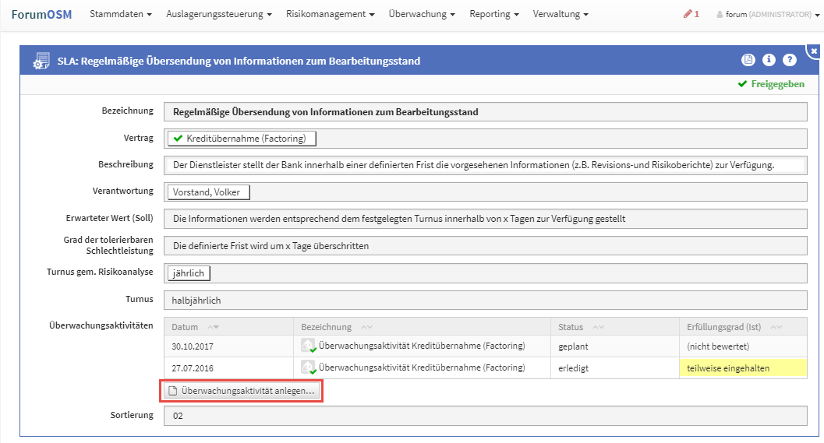Open the info icon in header

(769, 60)
